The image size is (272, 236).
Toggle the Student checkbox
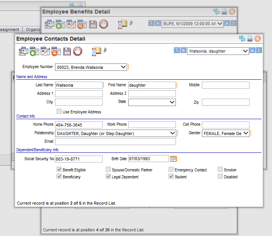point(171,176)
